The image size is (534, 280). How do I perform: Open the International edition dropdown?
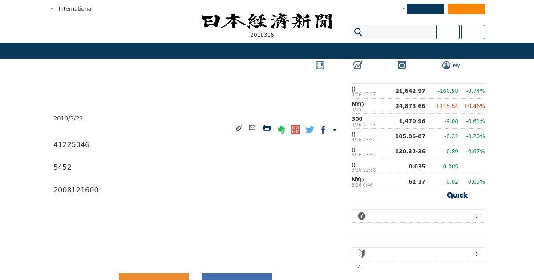pyautogui.click(x=71, y=8)
